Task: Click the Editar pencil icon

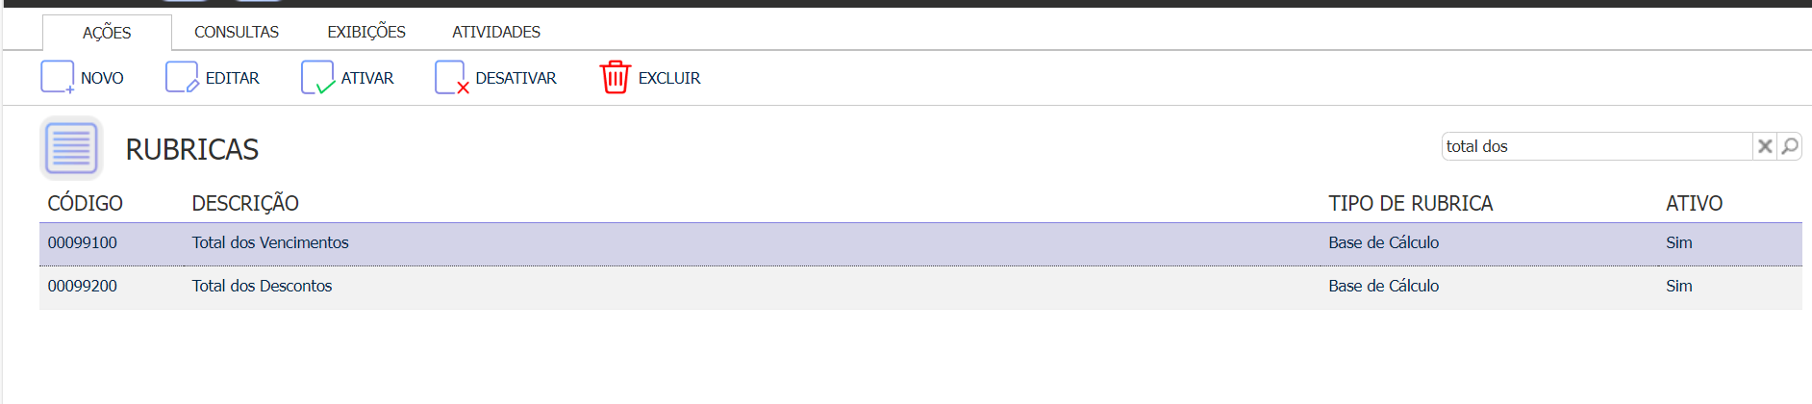Action: point(182,77)
